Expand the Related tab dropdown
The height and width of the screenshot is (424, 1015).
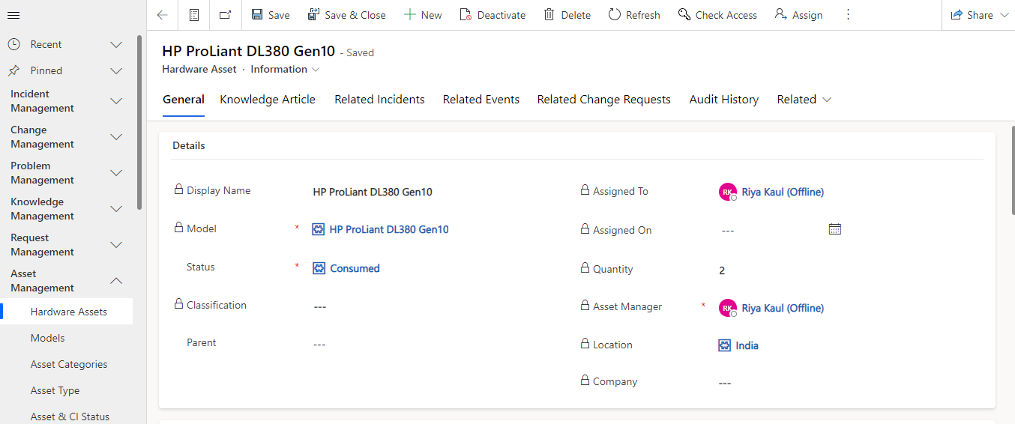click(804, 100)
